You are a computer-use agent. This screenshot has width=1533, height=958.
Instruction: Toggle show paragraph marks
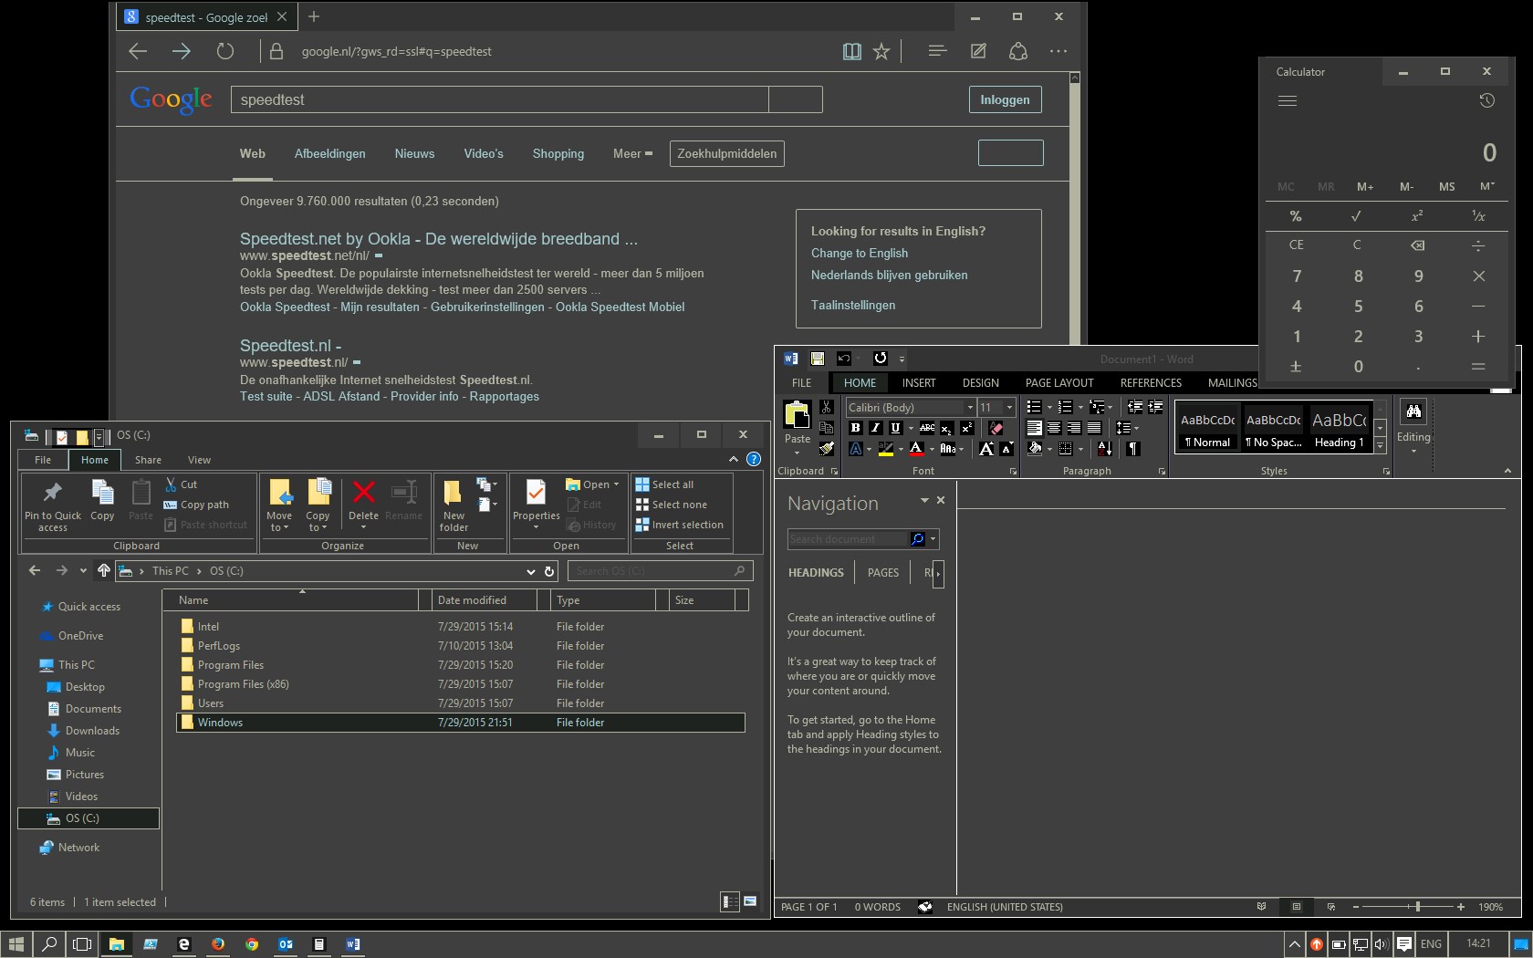click(1134, 448)
